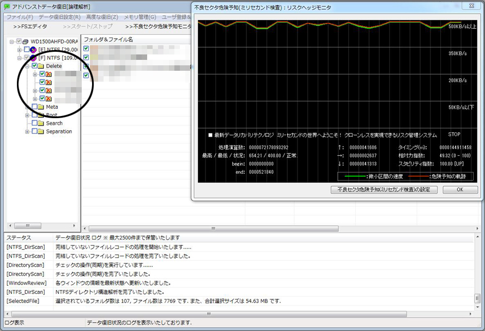Check the Root folder checkbox

click(x=35, y=115)
